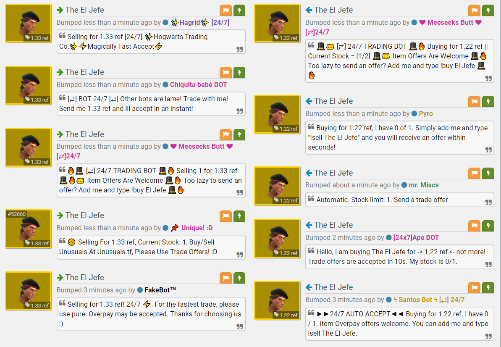The width and height of the screenshot is (501, 347).
Task: Click the El Jefe thumbnail in mr. Miscs' listing
Action: pyautogui.click(x=277, y=186)
